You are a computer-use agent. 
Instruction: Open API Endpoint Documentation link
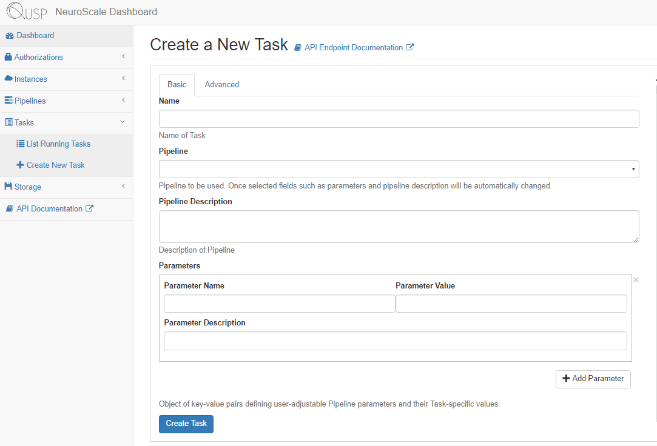(354, 48)
